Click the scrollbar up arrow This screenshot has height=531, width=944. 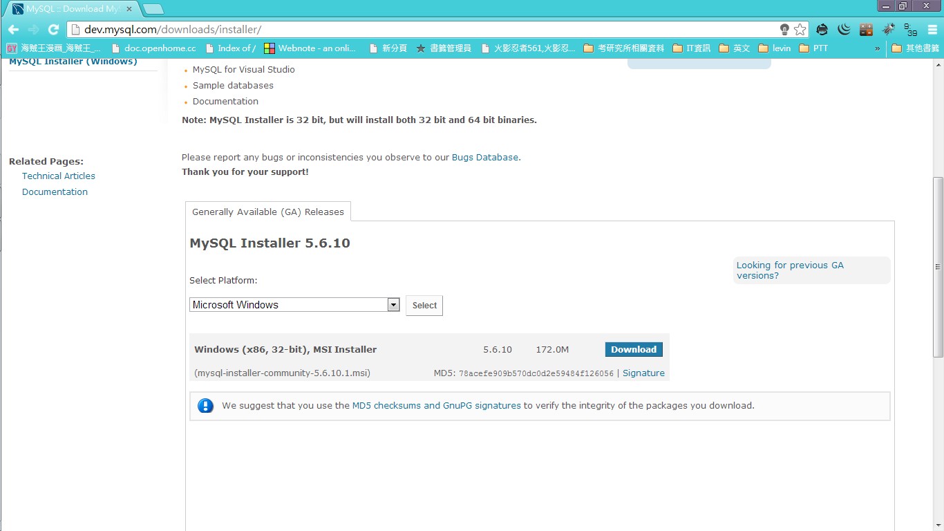pos(938,64)
